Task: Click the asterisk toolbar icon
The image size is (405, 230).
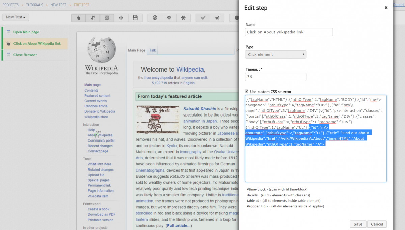Action: tap(183, 18)
